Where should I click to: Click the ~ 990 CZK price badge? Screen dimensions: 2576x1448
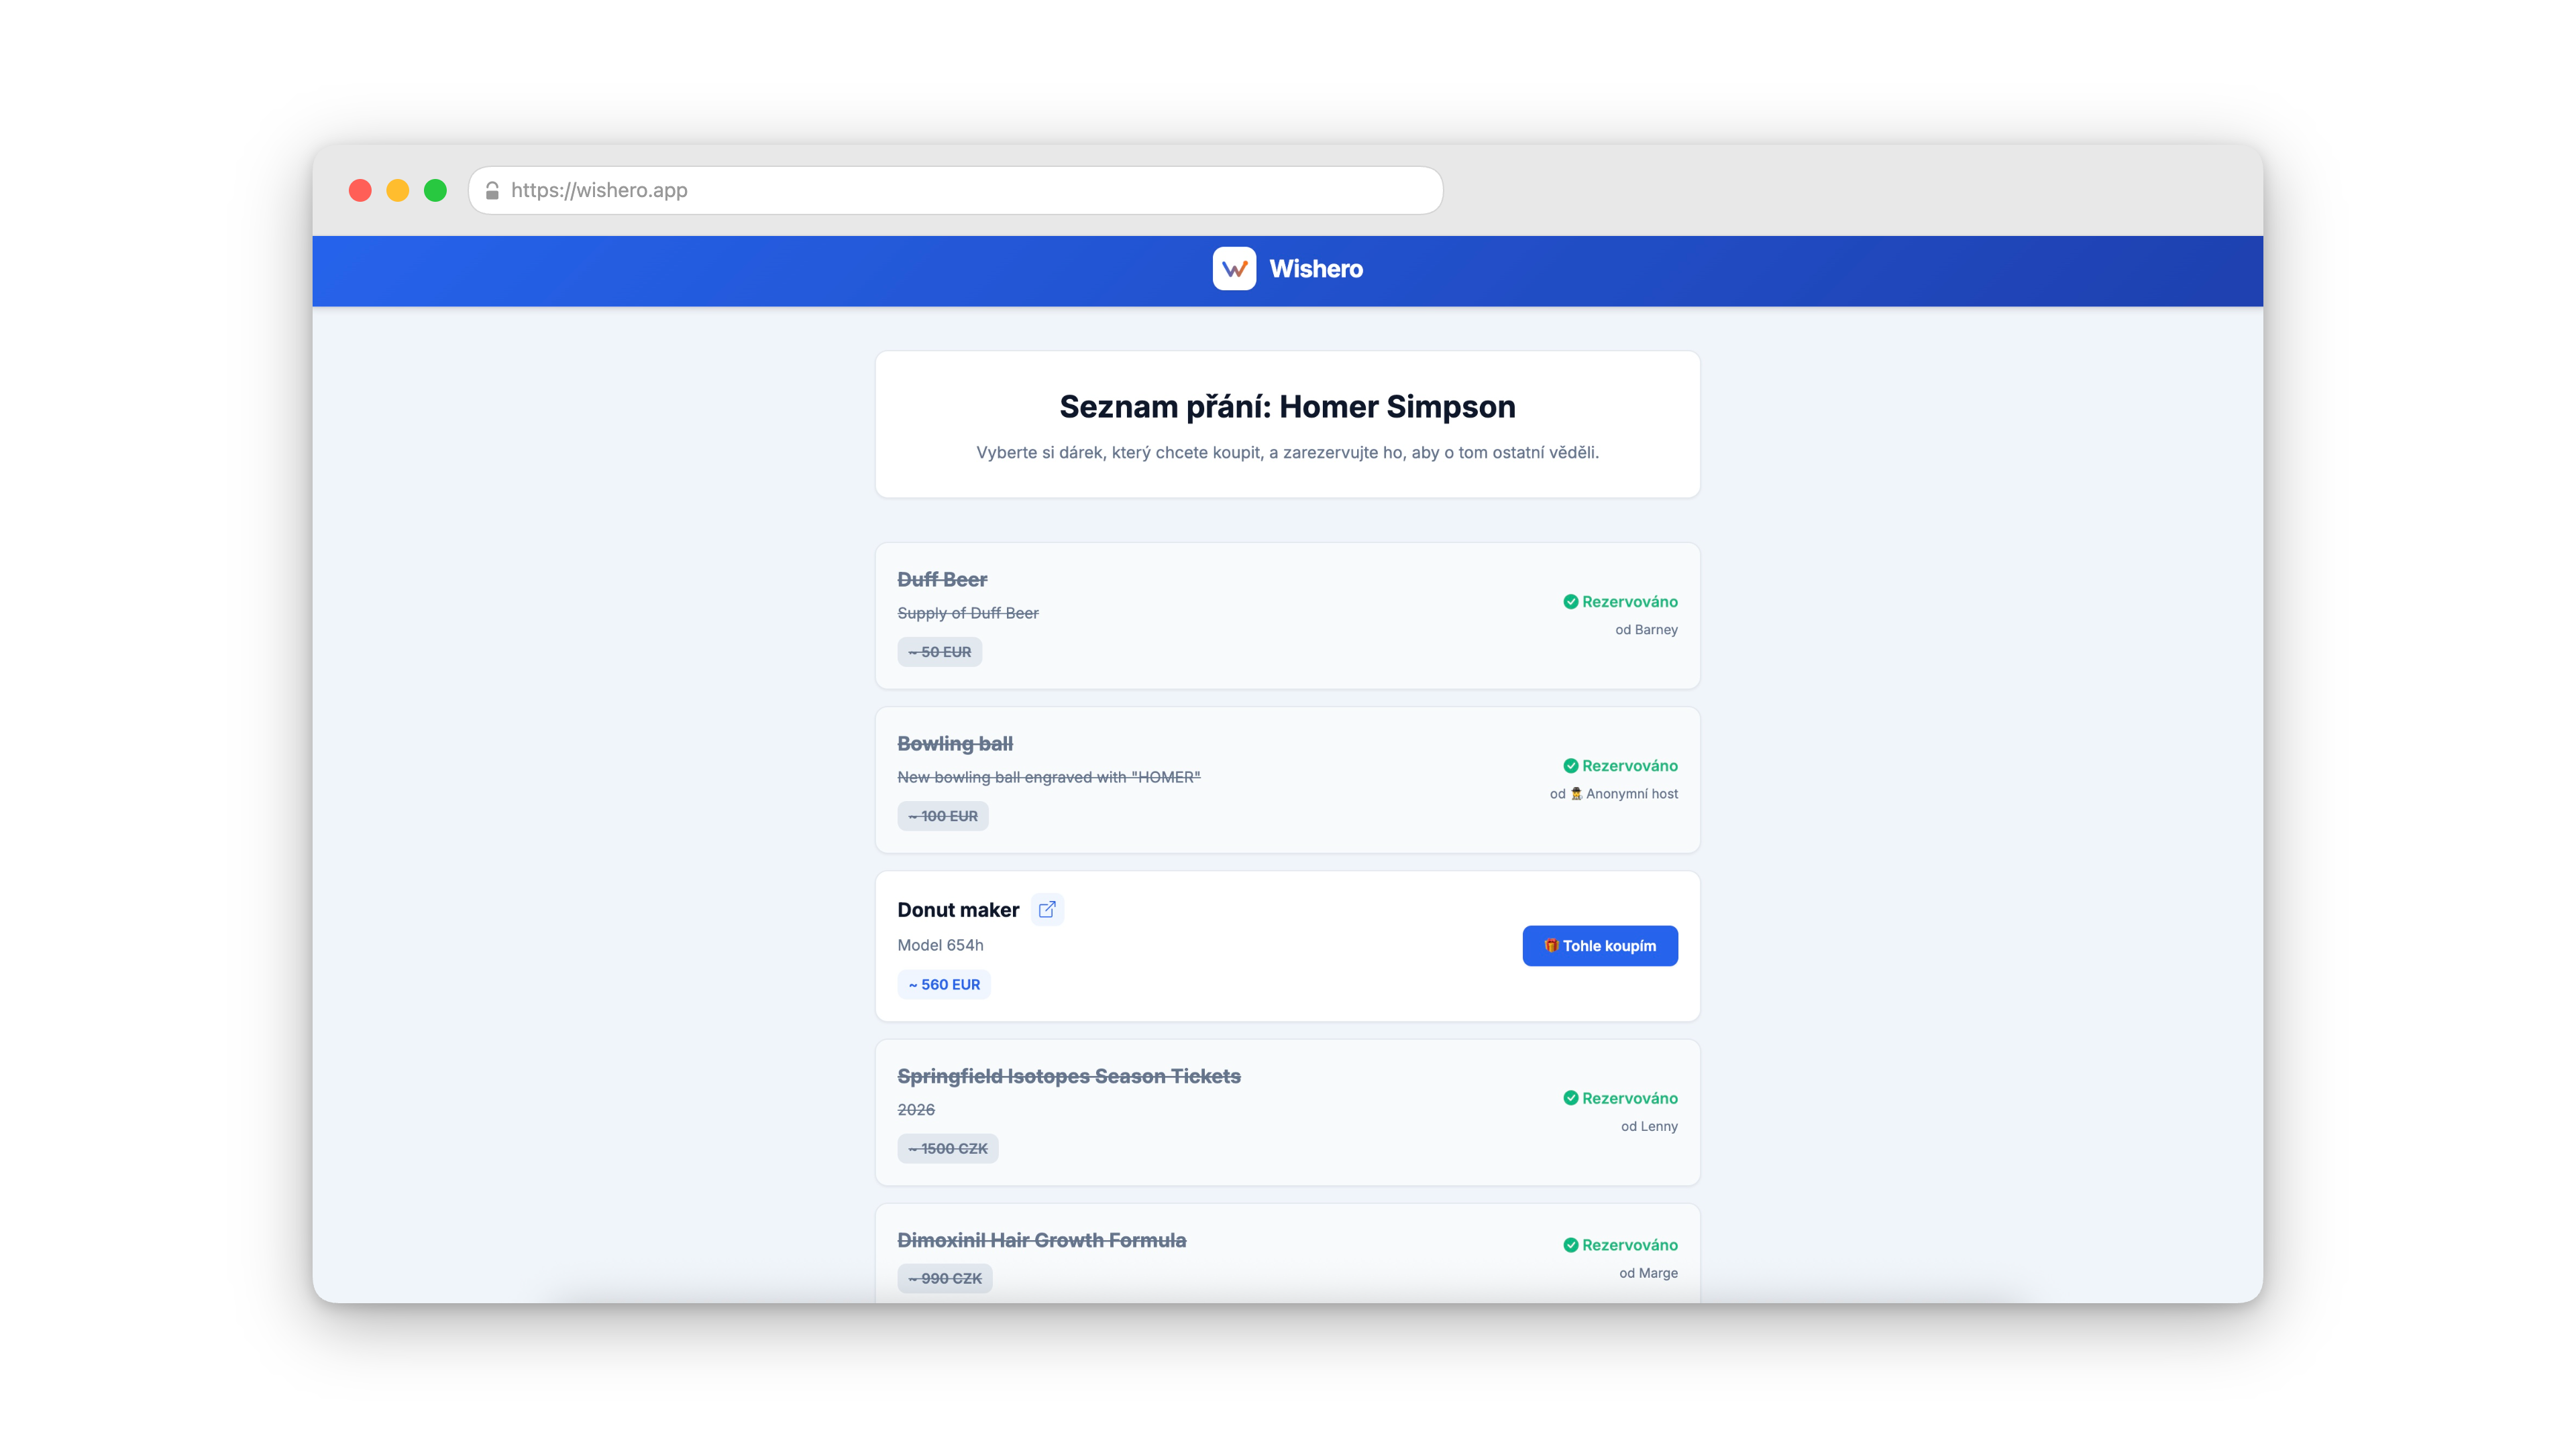(x=945, y=1278)
